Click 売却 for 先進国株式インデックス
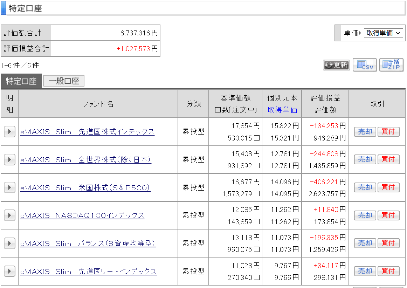This screenshot has height=288, width=407. pyautogui.click(x=365, y=132)
